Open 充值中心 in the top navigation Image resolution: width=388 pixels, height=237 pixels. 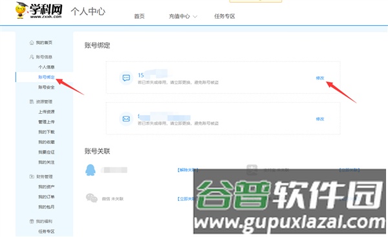(x=179, y=16)
